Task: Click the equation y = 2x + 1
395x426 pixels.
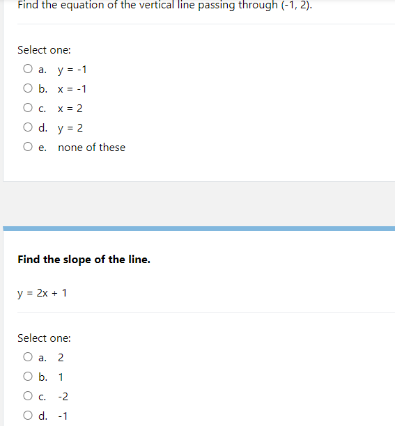Action: pyautogui.click(x=42, y=294)
